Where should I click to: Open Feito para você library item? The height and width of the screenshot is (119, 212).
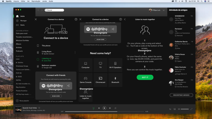point(22,33)
